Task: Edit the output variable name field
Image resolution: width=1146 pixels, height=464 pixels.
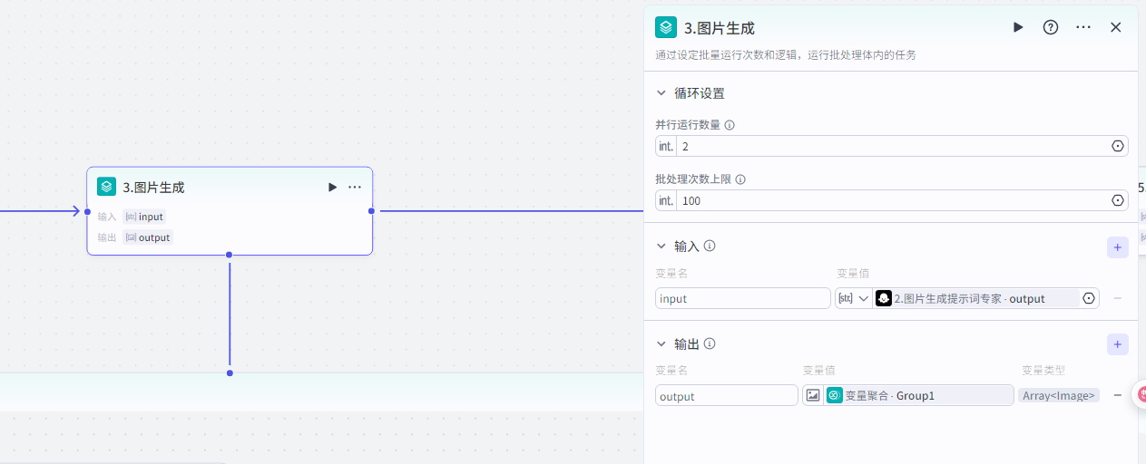Action: pos(726,396)
